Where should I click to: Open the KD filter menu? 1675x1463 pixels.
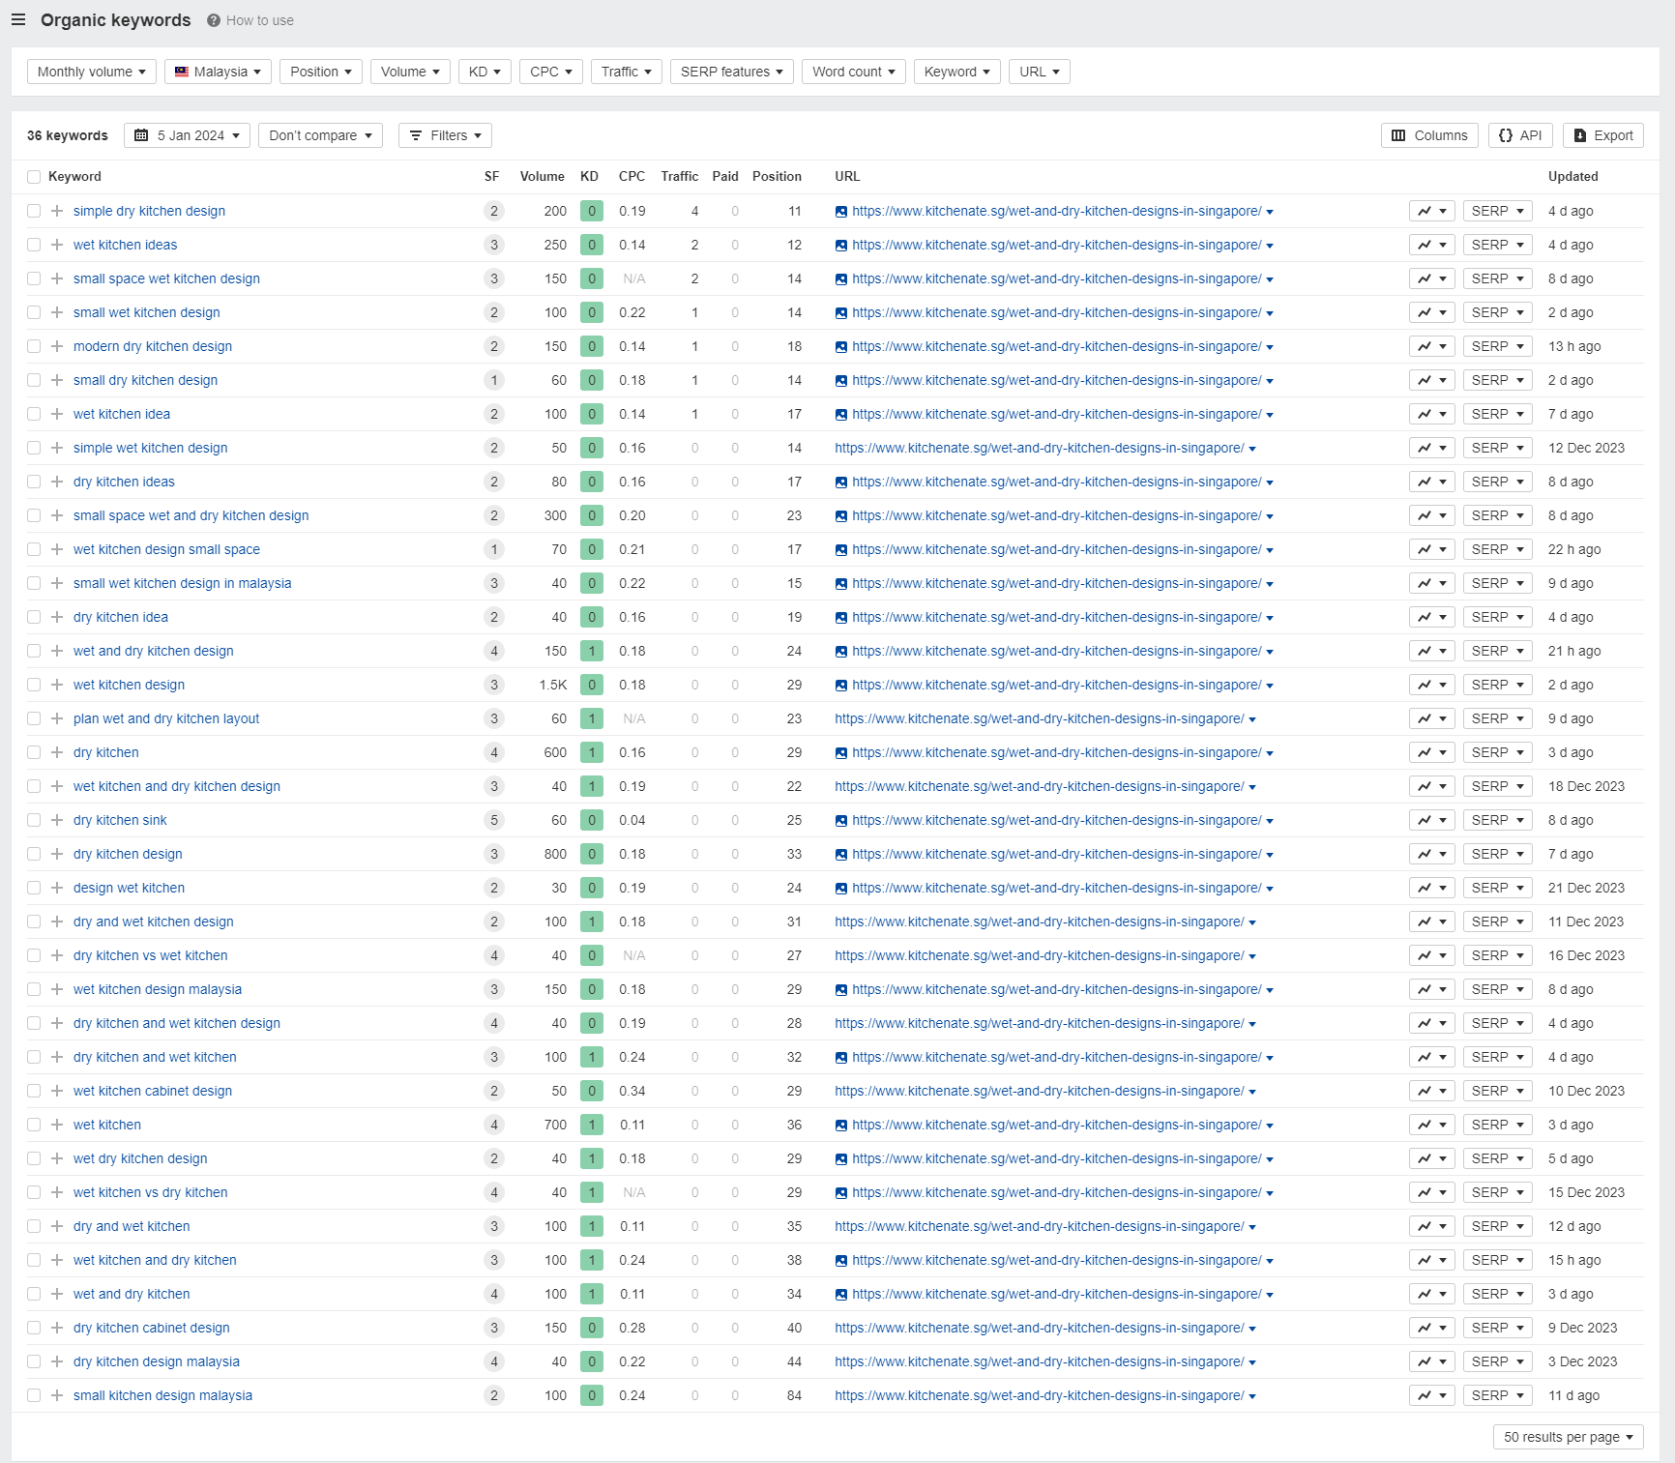(x=485, y=72)
